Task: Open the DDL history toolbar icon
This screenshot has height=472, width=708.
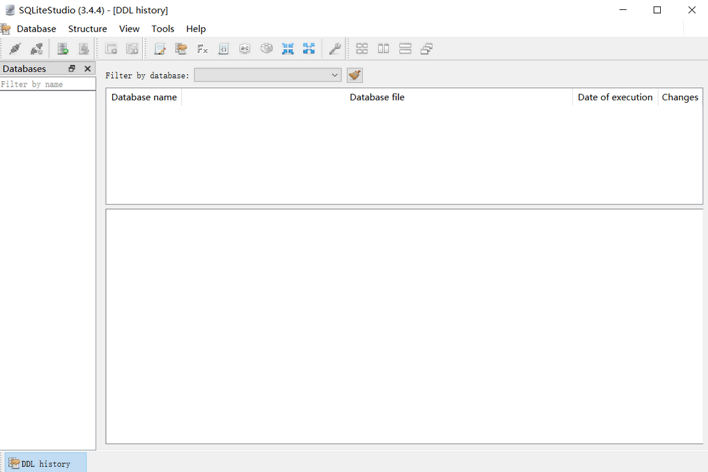Action: tap(182, 49)
